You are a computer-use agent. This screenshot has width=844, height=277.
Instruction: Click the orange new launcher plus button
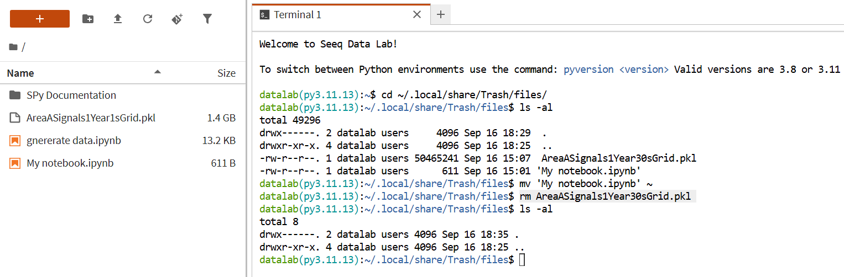pyautogui.click(x=40, y=19)
